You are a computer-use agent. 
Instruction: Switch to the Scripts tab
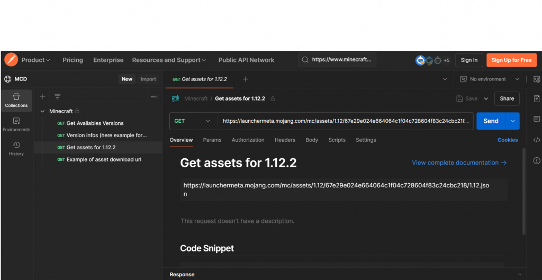click(x=337, y=140)
